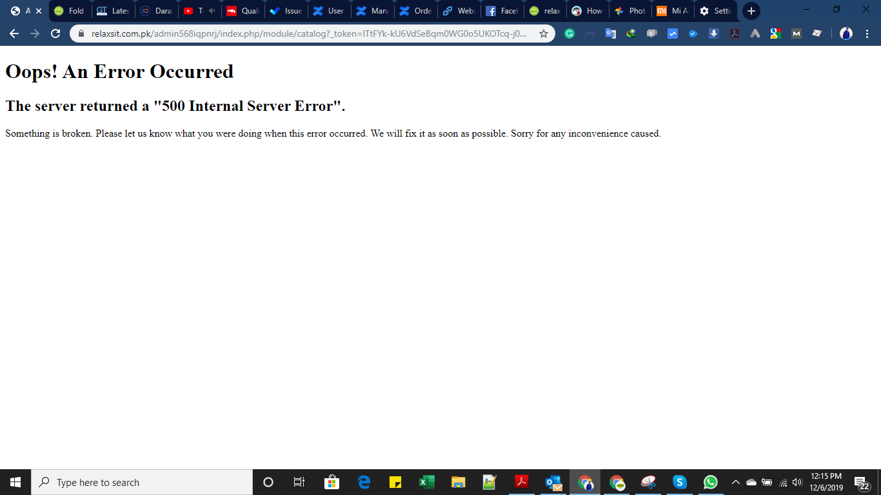Screen dimensions: 881x495
Task: Open the Windows Start menu
Action: click(15, 482)
